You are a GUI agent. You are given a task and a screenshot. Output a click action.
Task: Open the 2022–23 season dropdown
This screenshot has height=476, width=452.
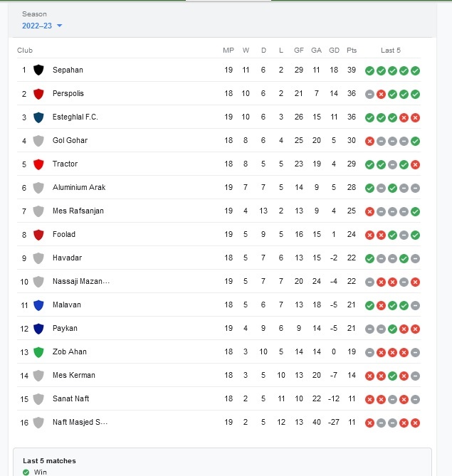(x=42, y=26)
